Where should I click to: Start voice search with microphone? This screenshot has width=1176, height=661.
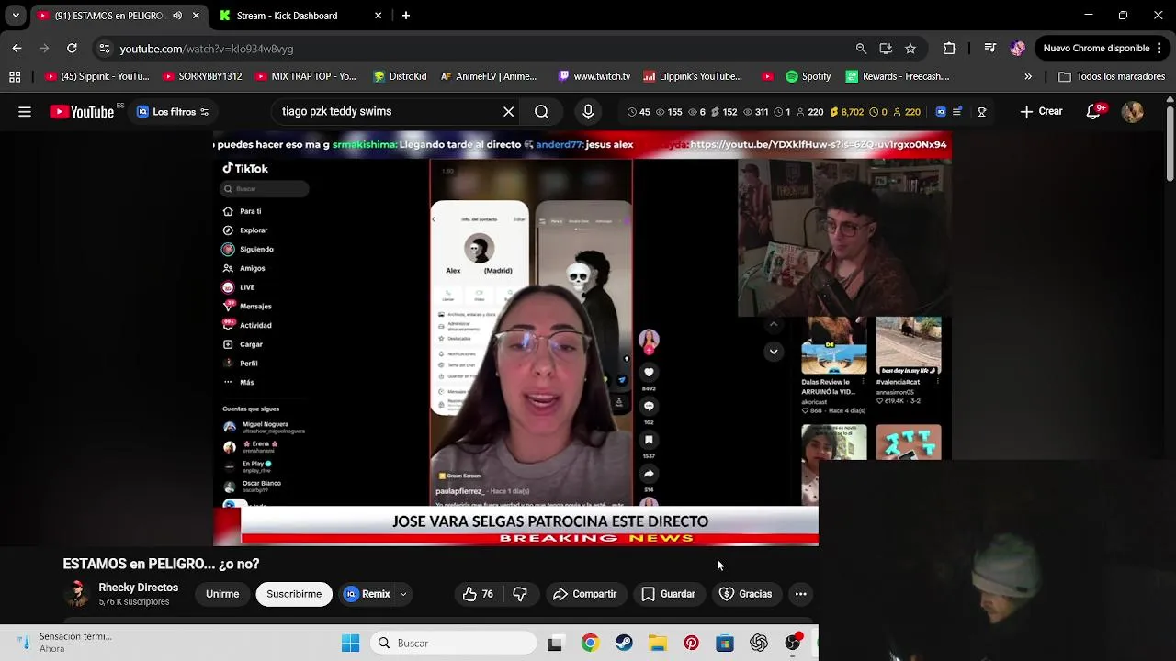pyautogui.click(x=588, y=112)
